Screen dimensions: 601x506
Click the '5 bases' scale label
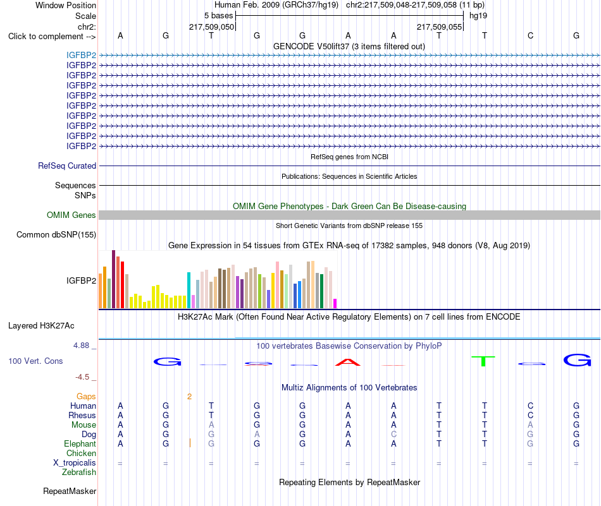(x=218, y=16)
